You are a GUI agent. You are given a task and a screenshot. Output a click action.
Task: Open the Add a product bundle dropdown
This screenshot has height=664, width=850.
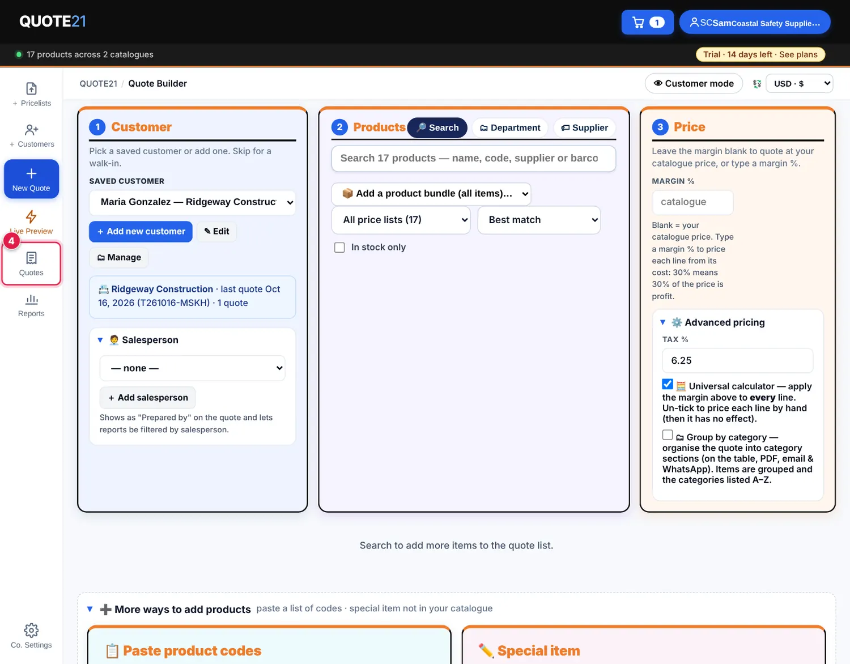[431, 194]
